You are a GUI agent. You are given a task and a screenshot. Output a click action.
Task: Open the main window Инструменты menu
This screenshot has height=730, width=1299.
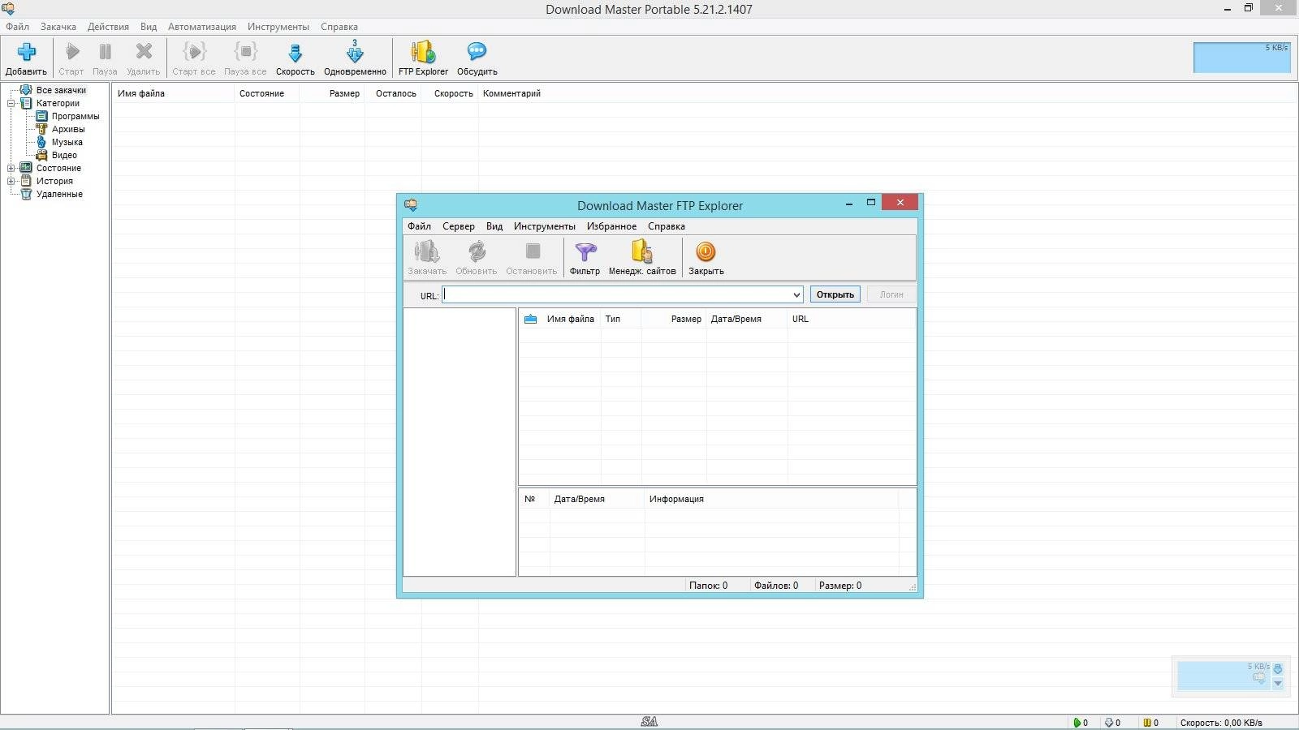pos(278,27)
